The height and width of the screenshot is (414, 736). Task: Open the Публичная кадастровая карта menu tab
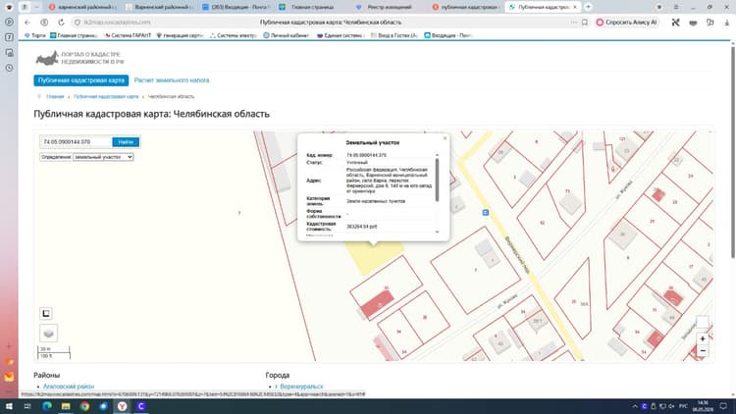coord(81,80)
